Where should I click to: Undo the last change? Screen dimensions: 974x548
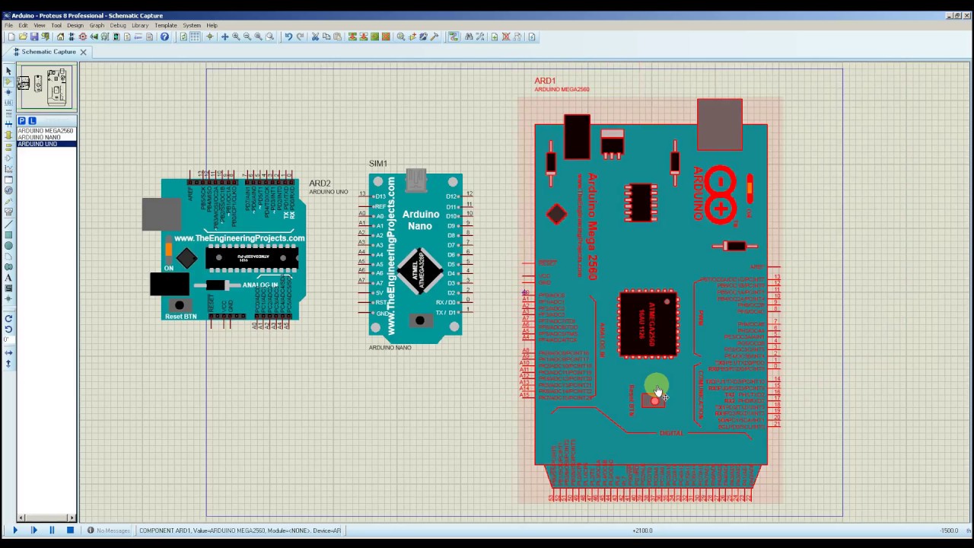coord(288,37)
